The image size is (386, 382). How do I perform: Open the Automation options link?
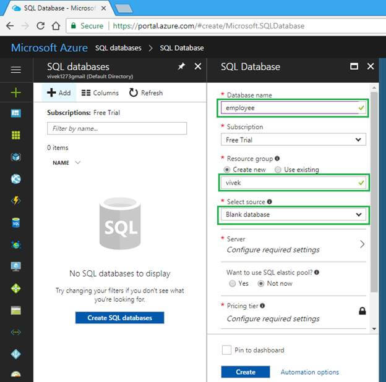pos(309,372)
